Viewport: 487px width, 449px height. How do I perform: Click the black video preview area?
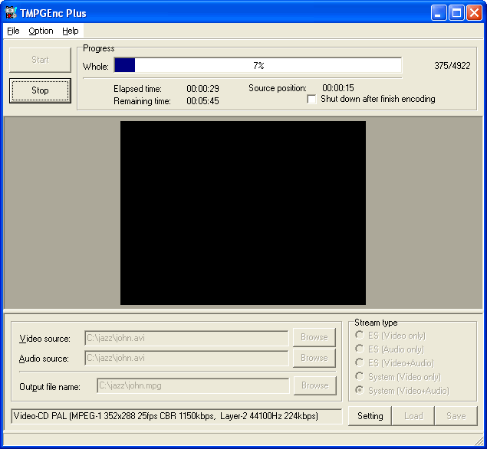(x=243, y=213)
